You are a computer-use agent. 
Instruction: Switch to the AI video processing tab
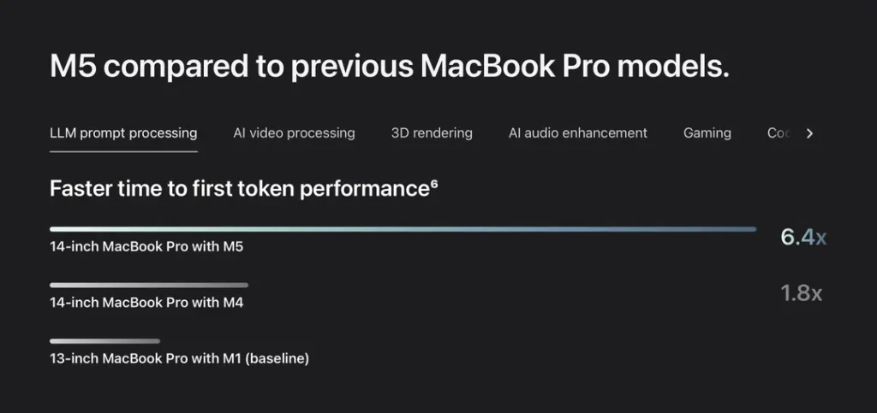click(294, 133)
